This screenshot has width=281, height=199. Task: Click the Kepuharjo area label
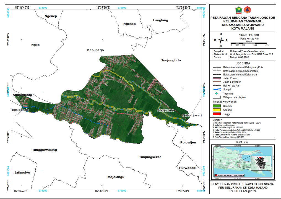point(95,50)
